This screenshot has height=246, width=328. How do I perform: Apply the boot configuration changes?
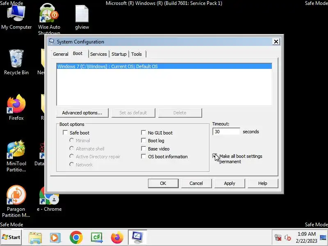[230, 183]
